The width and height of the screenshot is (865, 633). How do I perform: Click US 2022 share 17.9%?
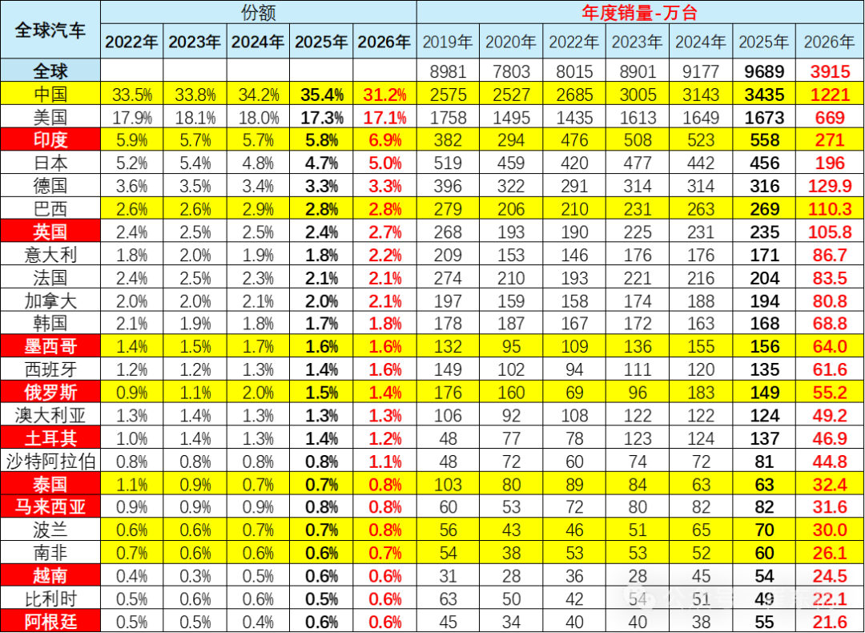132,118
